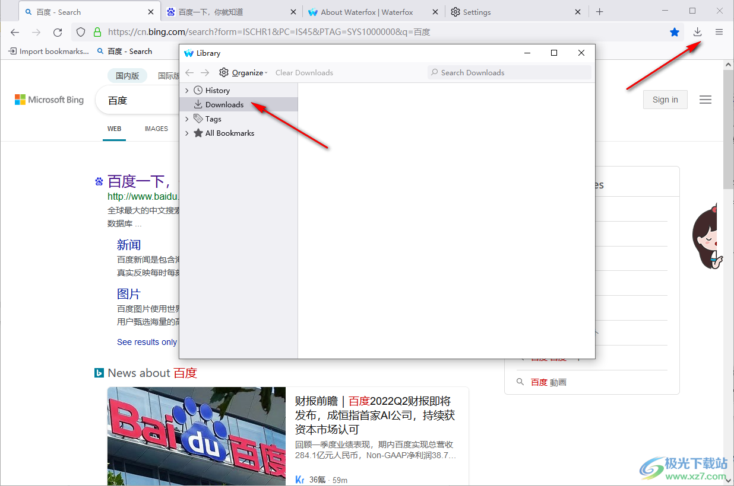
Task: Open the '百度 - Search' bookmark in bookmarks bar
Action: click(125, 51)
